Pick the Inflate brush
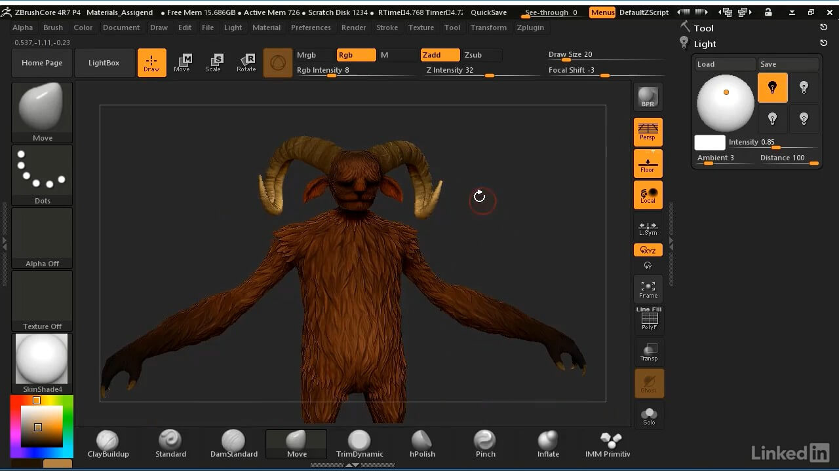The width and height of the screenshot is (839, 471). point(548,444)
